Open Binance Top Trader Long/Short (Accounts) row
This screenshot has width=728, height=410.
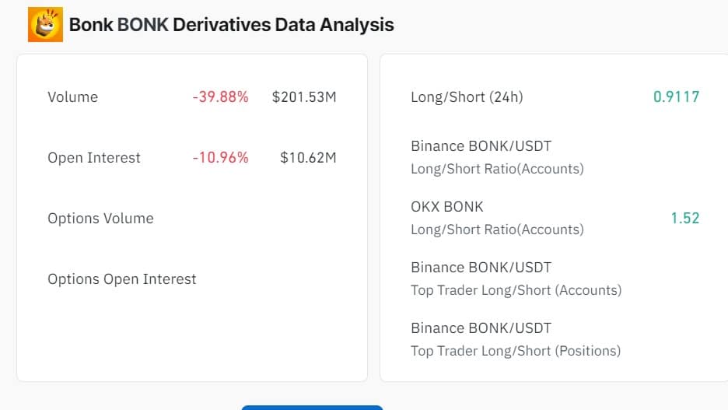coord(516,279)
